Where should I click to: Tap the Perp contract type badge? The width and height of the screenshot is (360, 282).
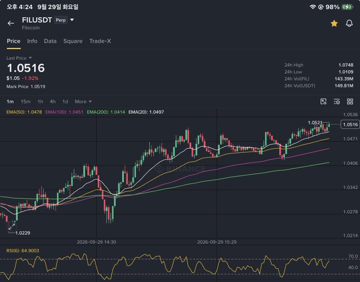(x=60, y=20)
